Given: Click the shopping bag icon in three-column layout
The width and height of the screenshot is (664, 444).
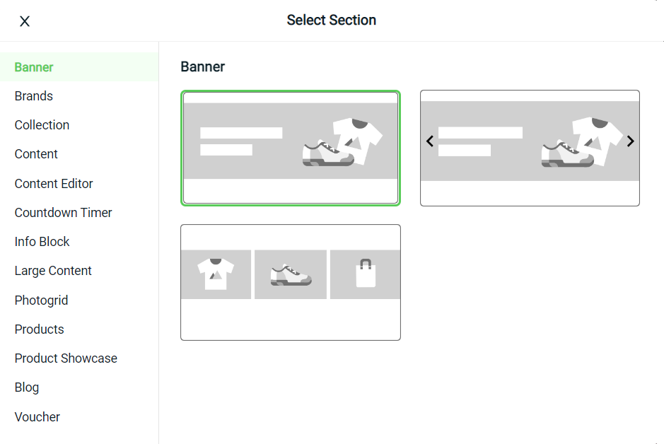Looking at the screenshot, I should [x=366, y=274].
